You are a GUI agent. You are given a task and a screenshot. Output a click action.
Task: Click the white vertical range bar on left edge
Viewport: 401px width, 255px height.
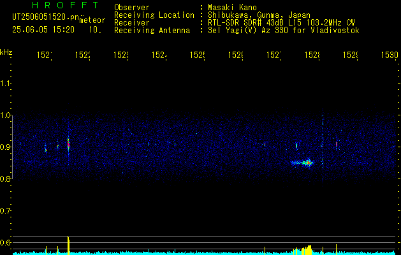pyautogui.click(x=12, y=147)
